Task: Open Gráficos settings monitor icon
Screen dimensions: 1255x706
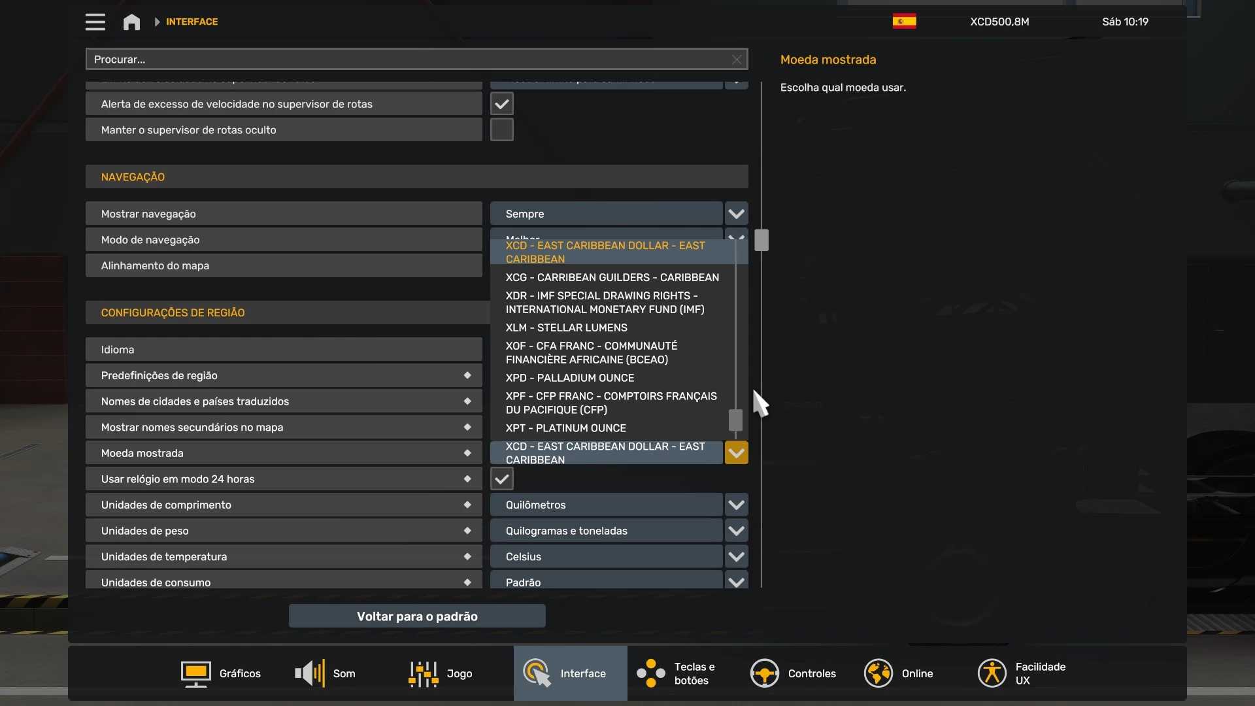Action: [195, 673]
